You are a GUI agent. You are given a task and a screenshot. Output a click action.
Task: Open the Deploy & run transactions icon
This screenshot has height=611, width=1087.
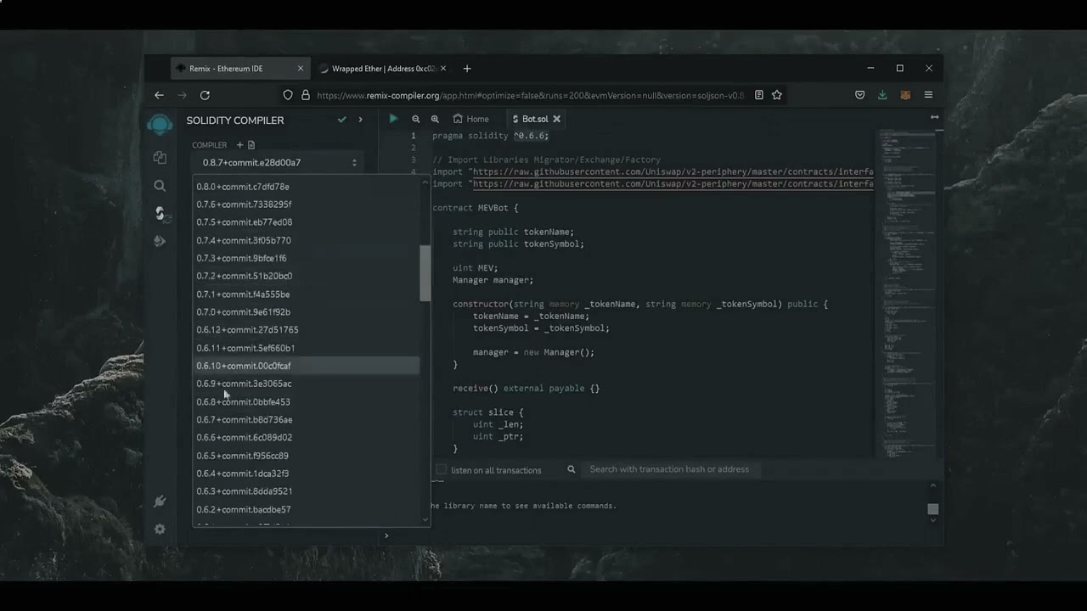tap(160, 241)
